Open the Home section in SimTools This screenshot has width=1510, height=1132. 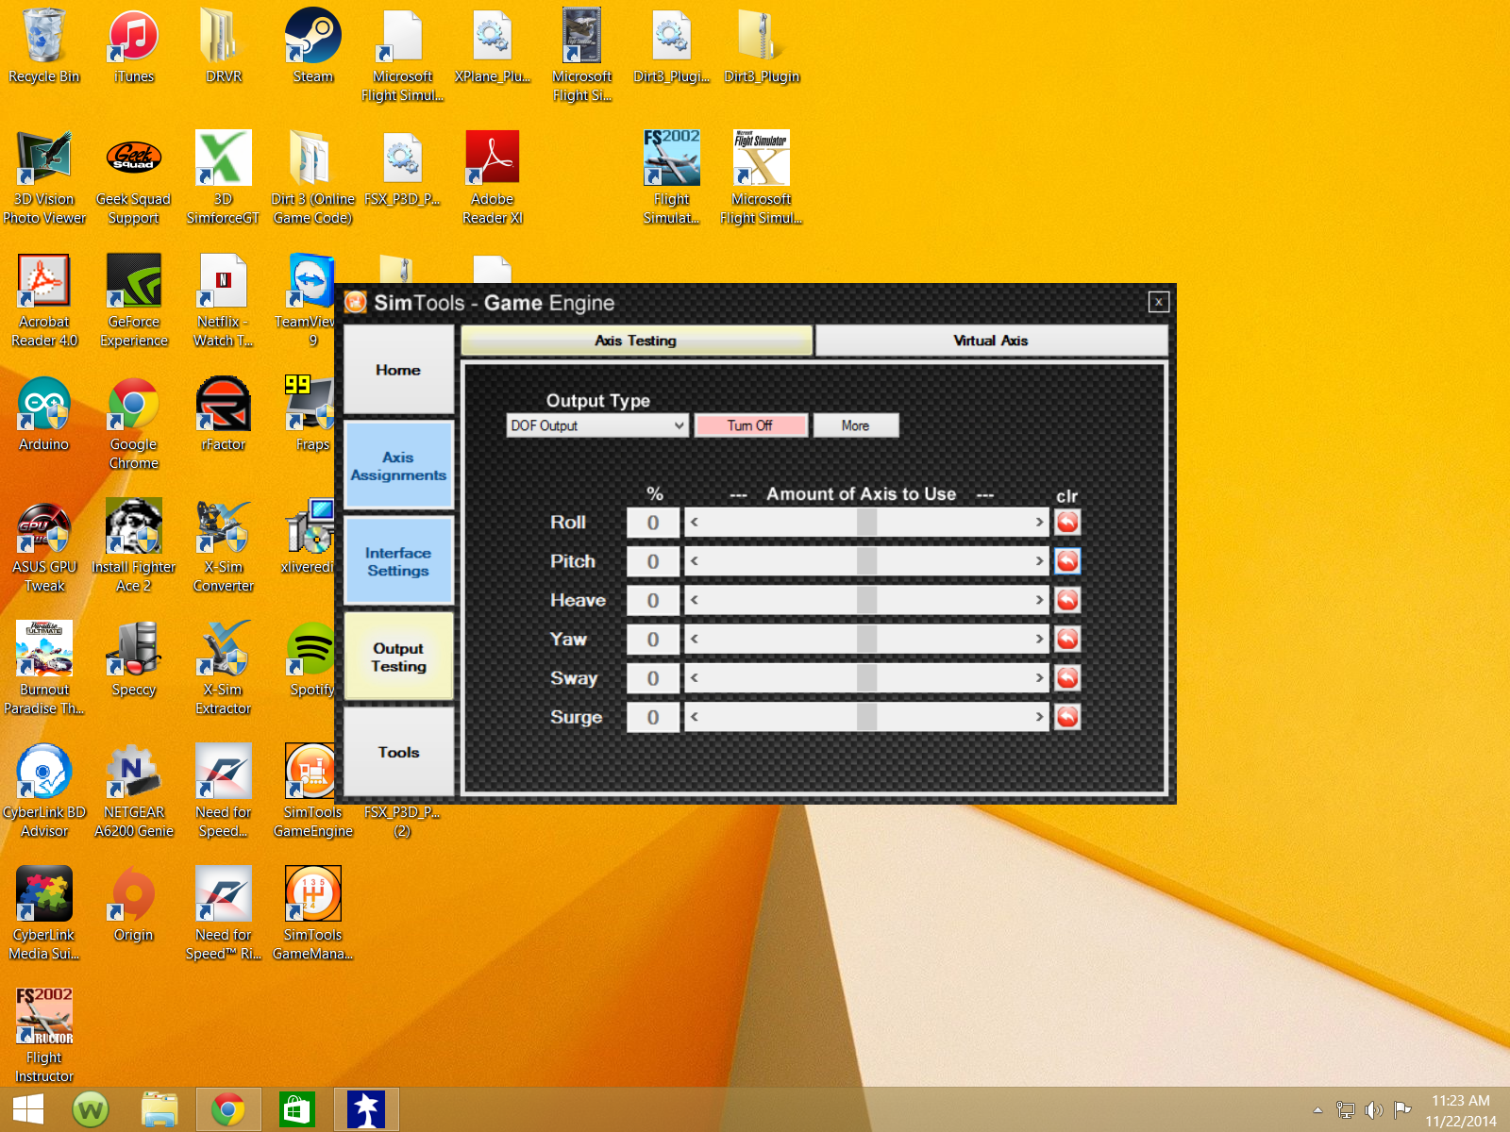coord(398,370)
